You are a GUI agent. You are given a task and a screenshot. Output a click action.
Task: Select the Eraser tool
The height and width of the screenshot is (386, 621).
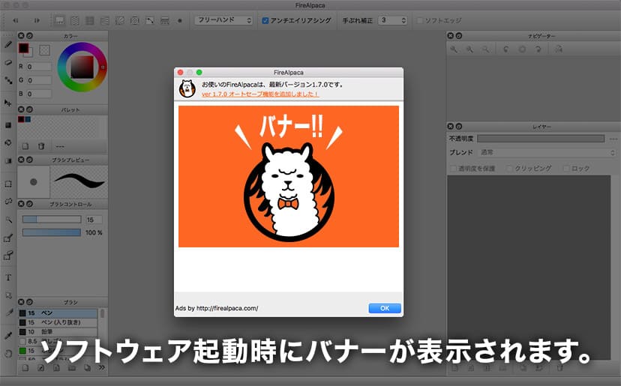8,62
